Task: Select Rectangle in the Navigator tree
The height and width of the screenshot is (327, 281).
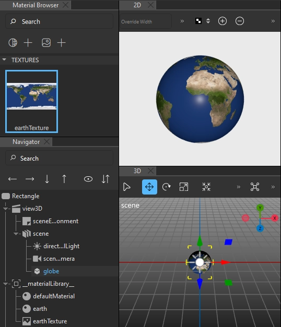Action: tap(26, 196)
